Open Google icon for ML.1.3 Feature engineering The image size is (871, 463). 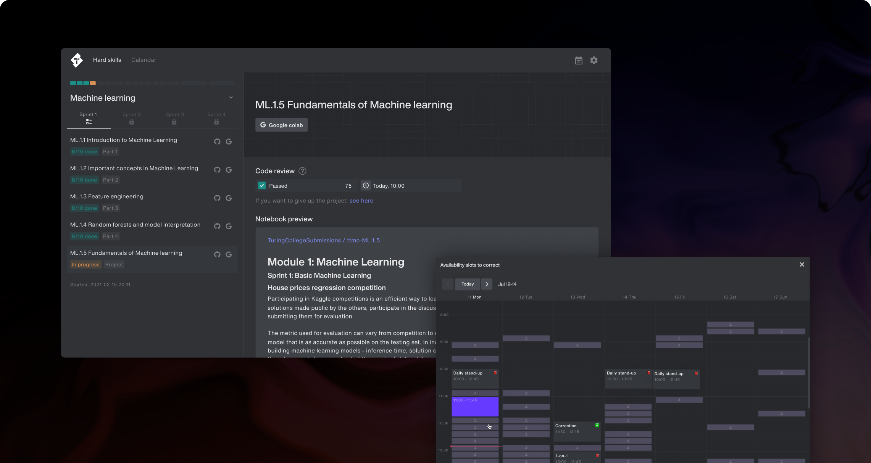coord(229,198)
